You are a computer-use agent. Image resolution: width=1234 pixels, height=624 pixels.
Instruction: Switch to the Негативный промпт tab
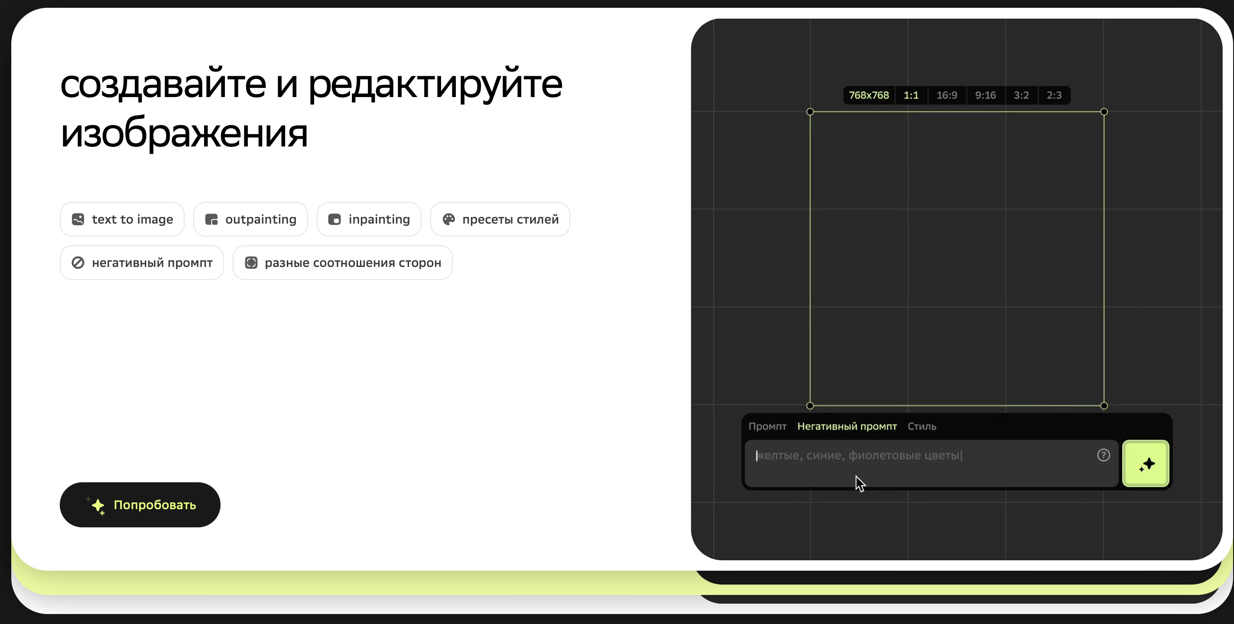coord(847,426)
